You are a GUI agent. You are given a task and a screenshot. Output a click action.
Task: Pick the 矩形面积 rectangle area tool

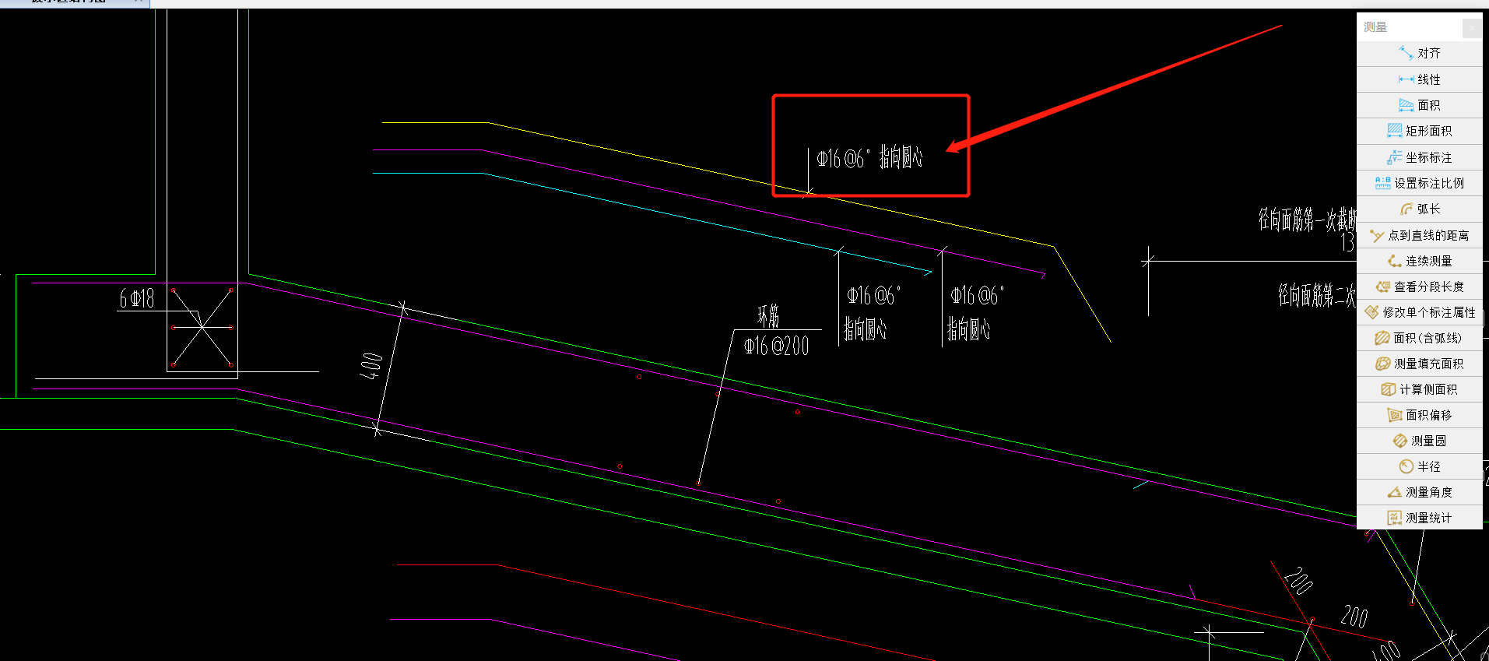[1419, 131]
